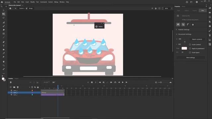
Task: Switch to the Doc properties tab
Action: click(x=202, y=11)
